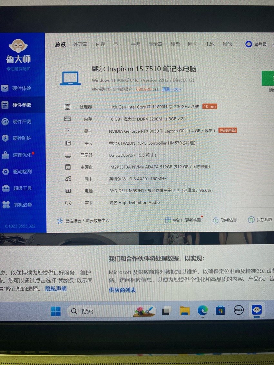Open 硬件评测 benchmark section
The height and width of the screenshot is (365, 274).
[x=16, y=121]
